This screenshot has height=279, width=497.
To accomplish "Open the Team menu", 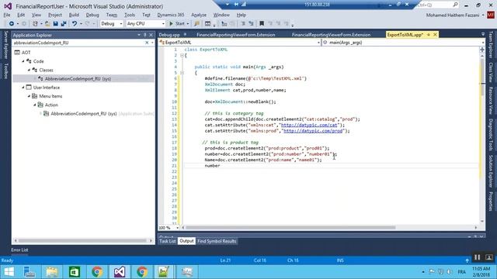I will 112,15.
